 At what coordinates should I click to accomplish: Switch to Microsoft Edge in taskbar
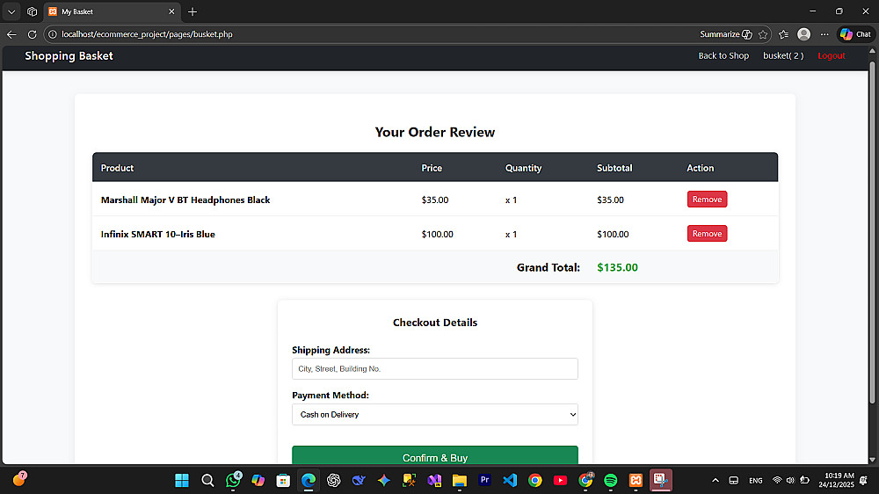[309, 480]
